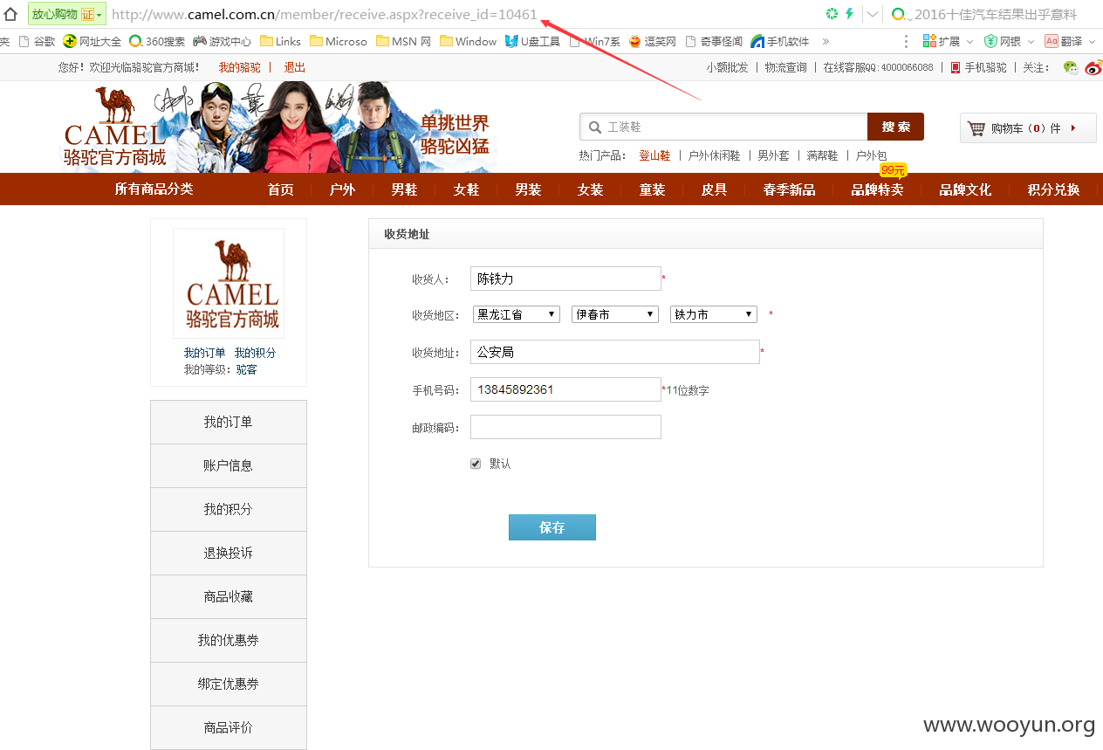Open the 购物车 shopping cart button

click(1028, 128)
